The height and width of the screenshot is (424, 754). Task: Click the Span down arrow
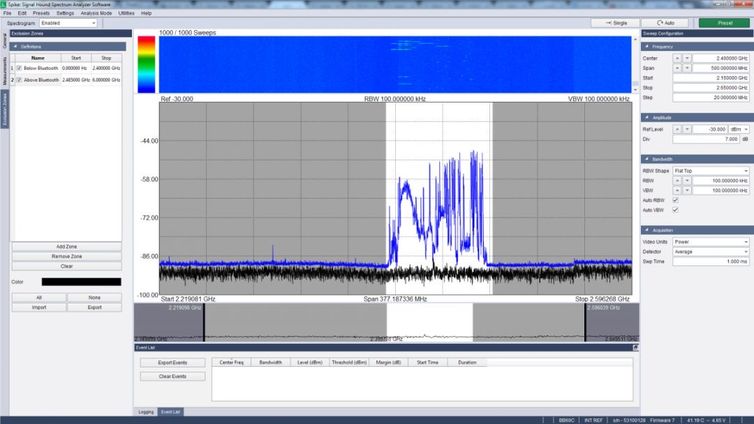click(x=687, y=68)
